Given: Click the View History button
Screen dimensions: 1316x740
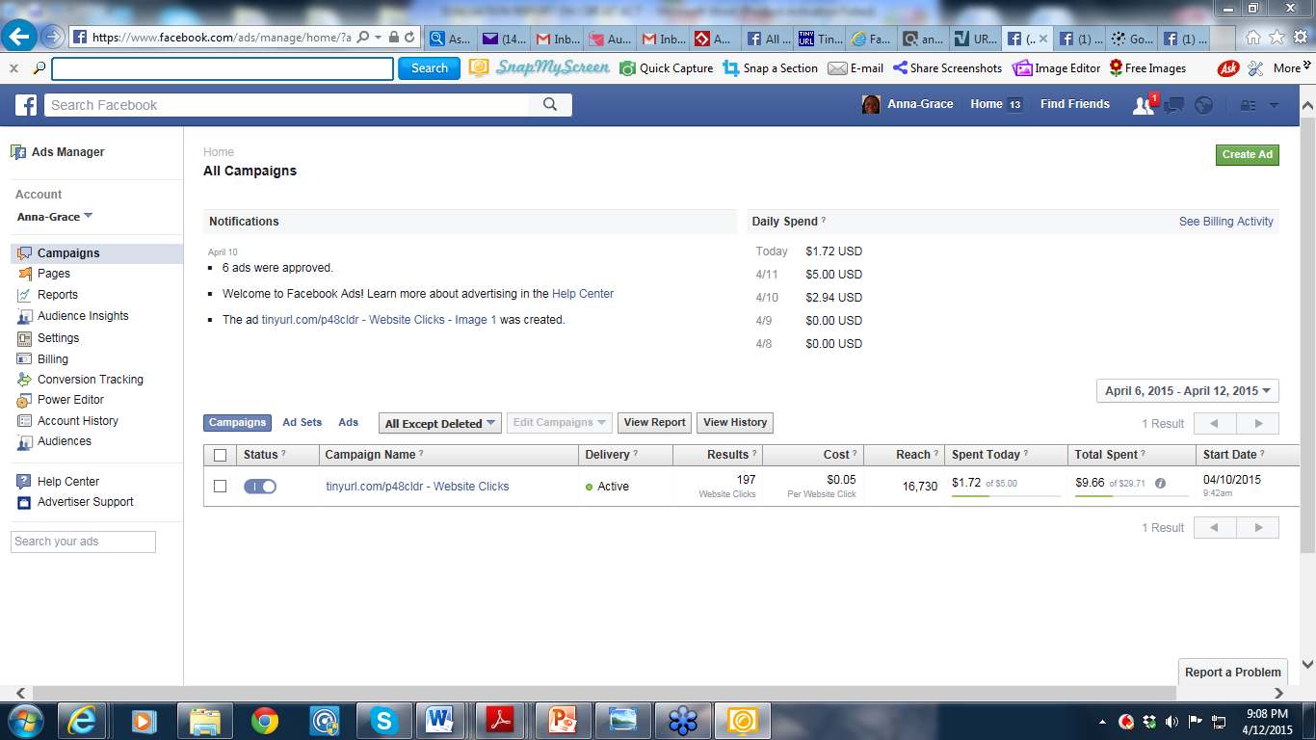Looking at the screenshot, I should click(x=735, y=423).
